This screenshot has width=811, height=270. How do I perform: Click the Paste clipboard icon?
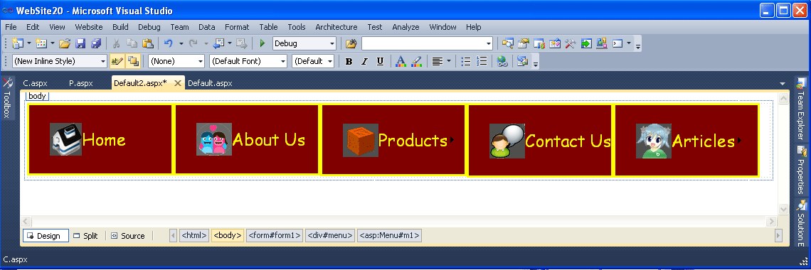[x=148, y=43]
